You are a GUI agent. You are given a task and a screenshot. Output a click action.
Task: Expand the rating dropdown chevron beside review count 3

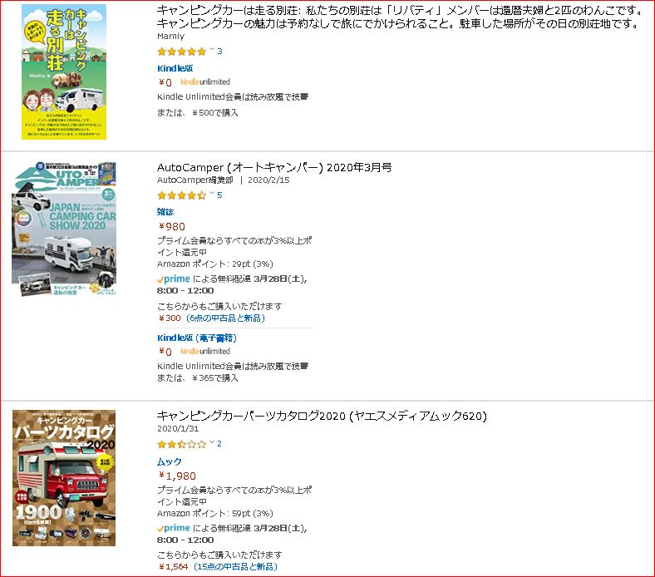[212, 50]
